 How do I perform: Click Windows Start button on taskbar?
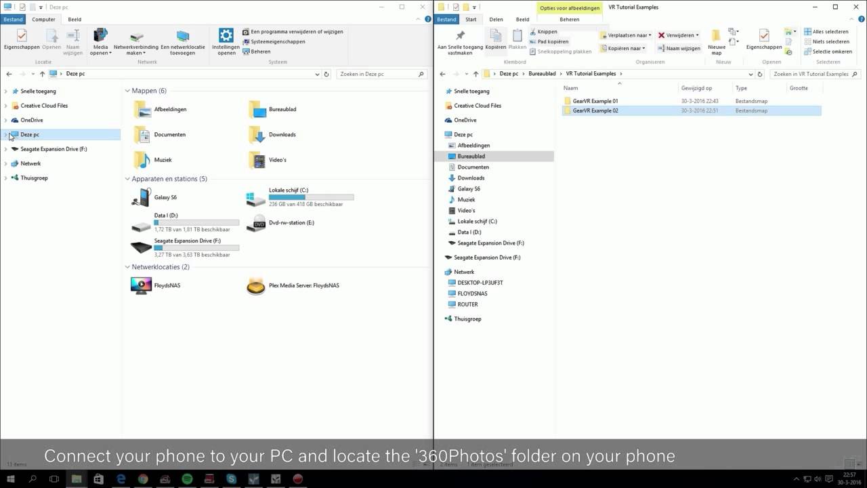pyautogui.click(x=10, y=479)
